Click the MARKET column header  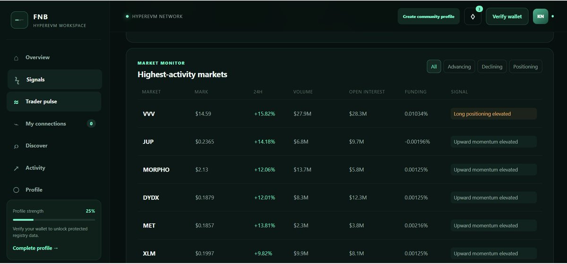pyautogui.click(x=152, y=92)
